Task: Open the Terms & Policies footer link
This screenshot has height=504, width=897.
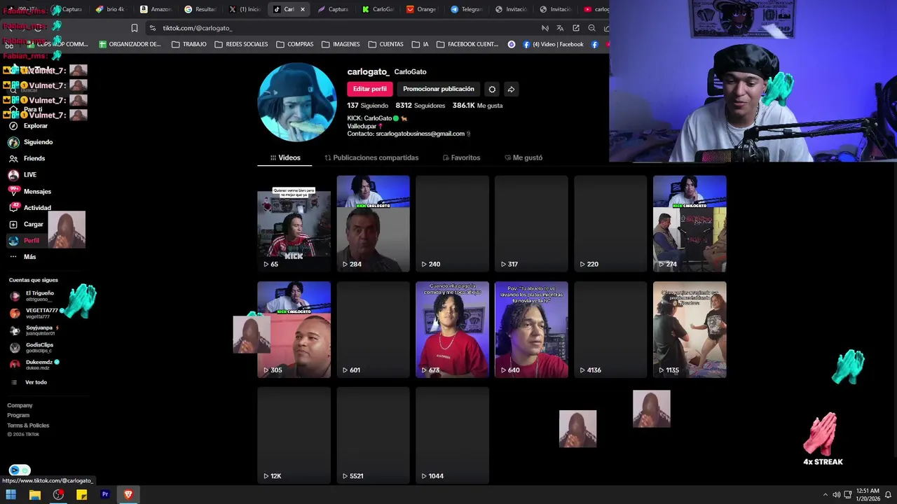Action: point(28,426)
